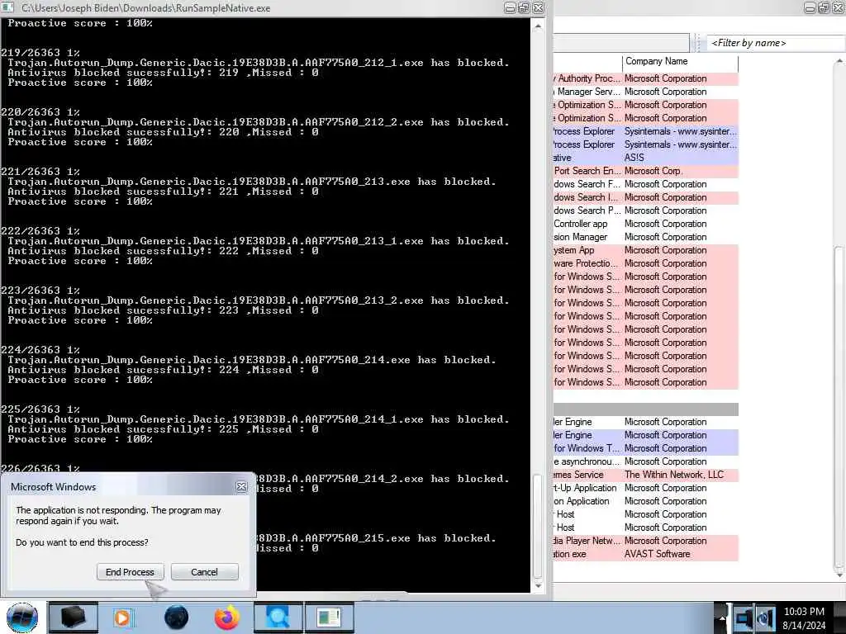
Task: Click Process Explorer list scroll-down arrow
Action: tap(839, 575)
